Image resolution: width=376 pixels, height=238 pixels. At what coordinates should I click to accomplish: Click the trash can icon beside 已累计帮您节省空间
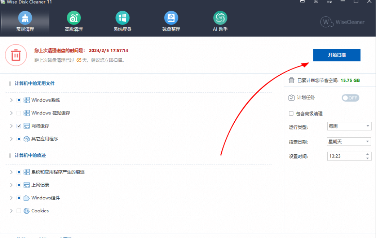click(x=291, y=80)
